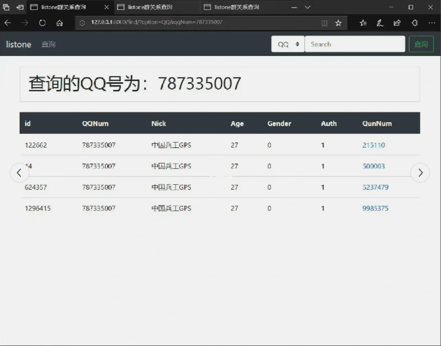Click the Auth column header
The height and width of the screenshot is (346, 441).
pos(329,123)
